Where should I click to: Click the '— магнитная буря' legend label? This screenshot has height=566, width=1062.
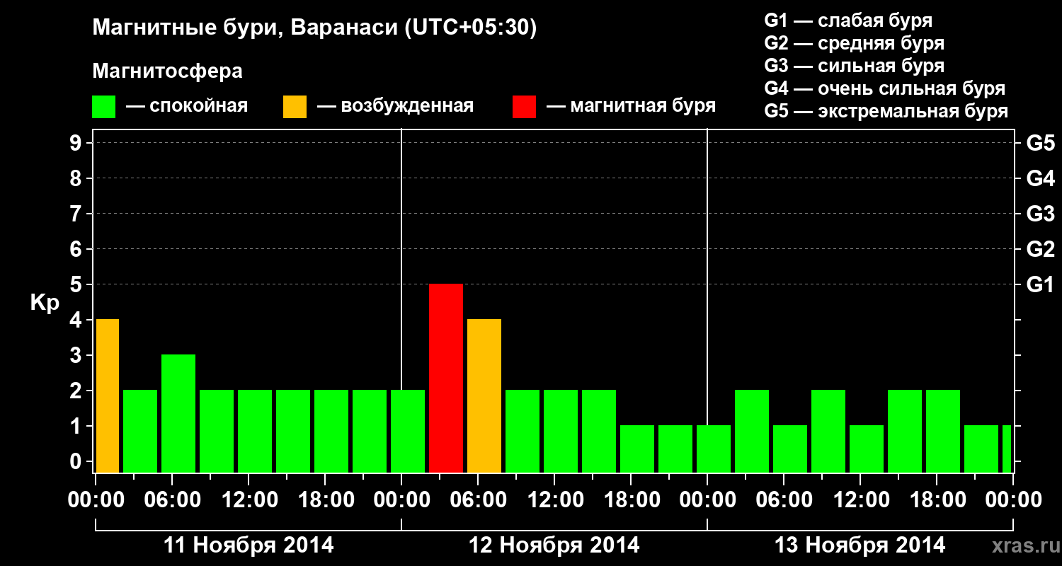pos(632,106)
